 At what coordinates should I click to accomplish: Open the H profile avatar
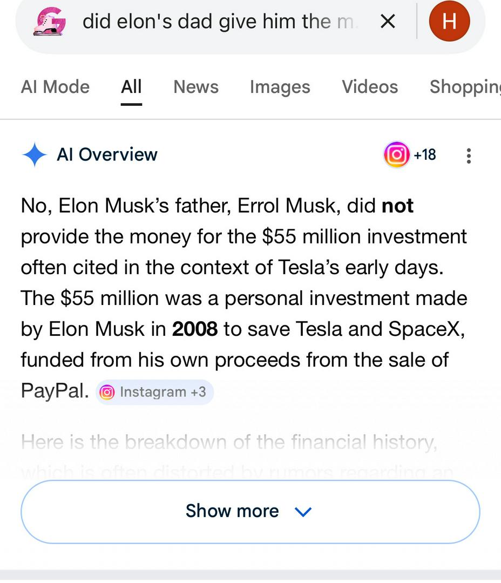click(449, 22)
